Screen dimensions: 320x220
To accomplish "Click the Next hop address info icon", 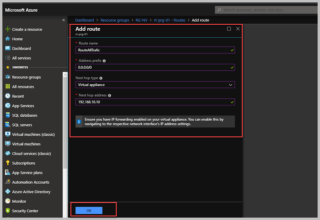I will point(109,96).
